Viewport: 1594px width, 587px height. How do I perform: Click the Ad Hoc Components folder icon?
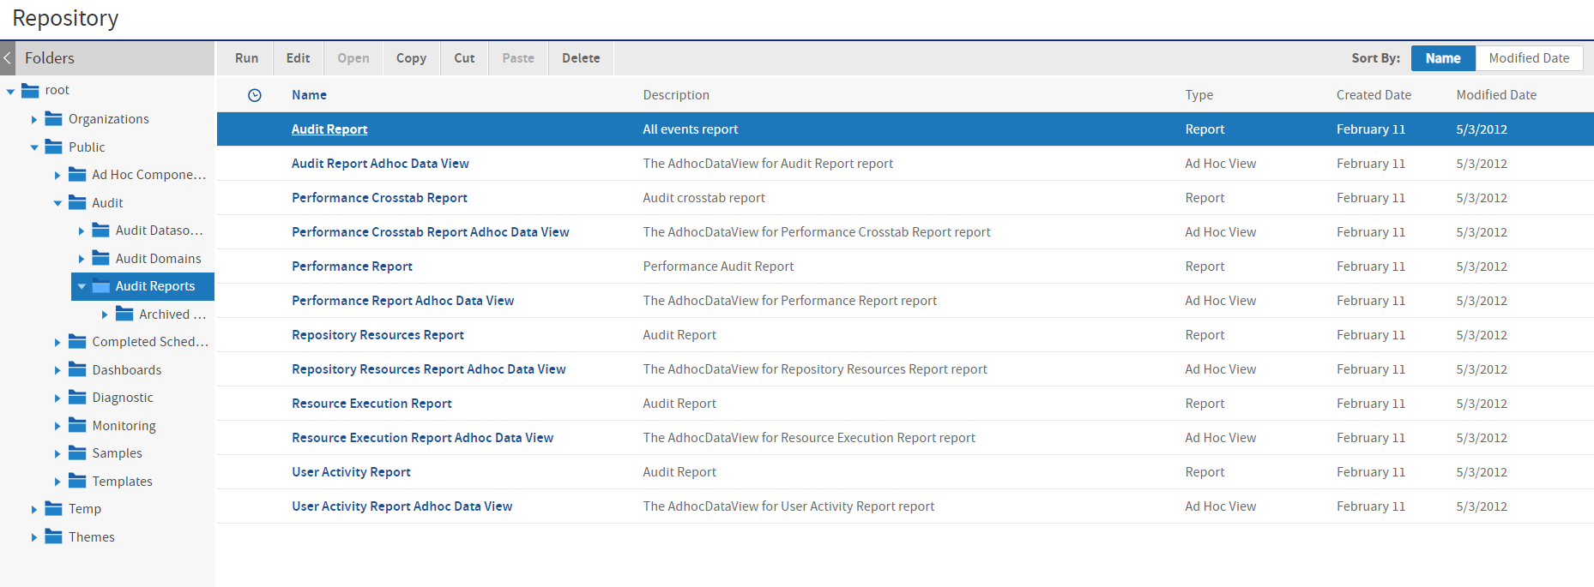tap(77, 175)
